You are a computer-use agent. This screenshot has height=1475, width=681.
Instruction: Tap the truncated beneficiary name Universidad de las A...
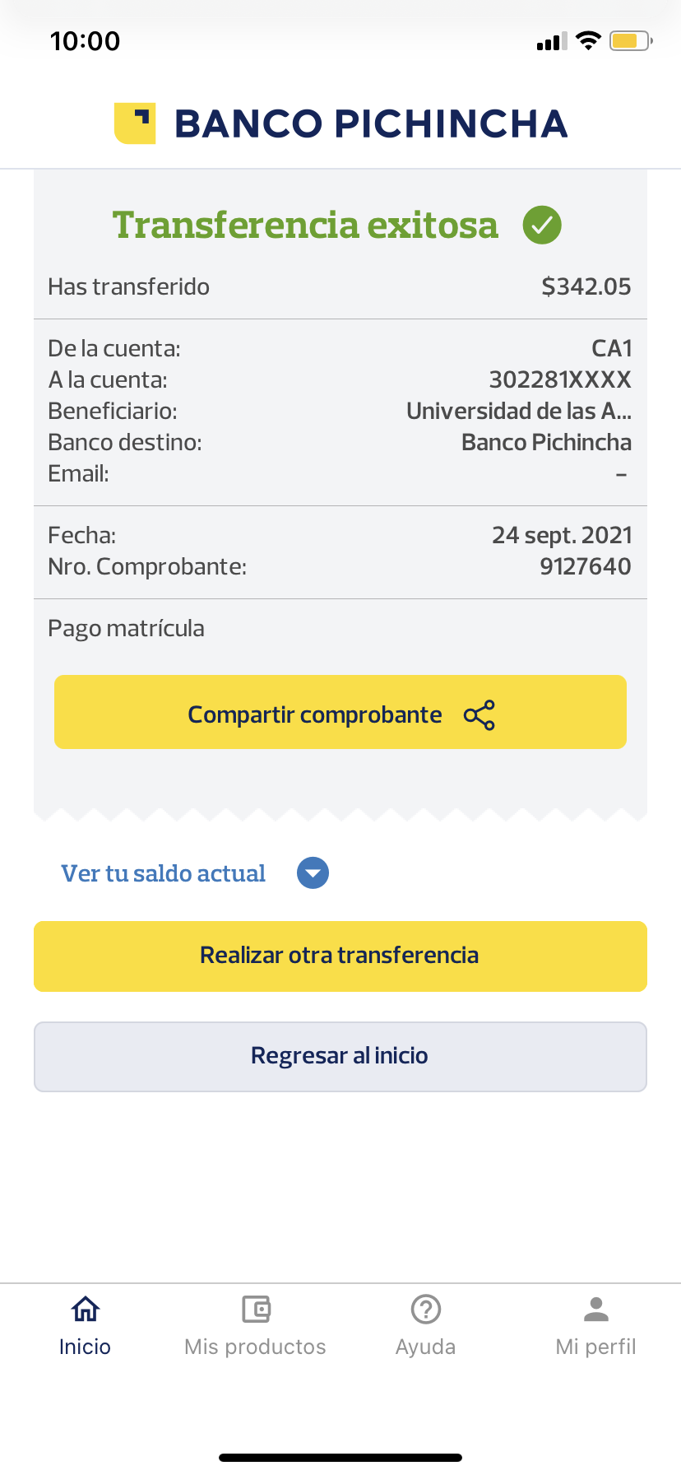click(518, 411)
